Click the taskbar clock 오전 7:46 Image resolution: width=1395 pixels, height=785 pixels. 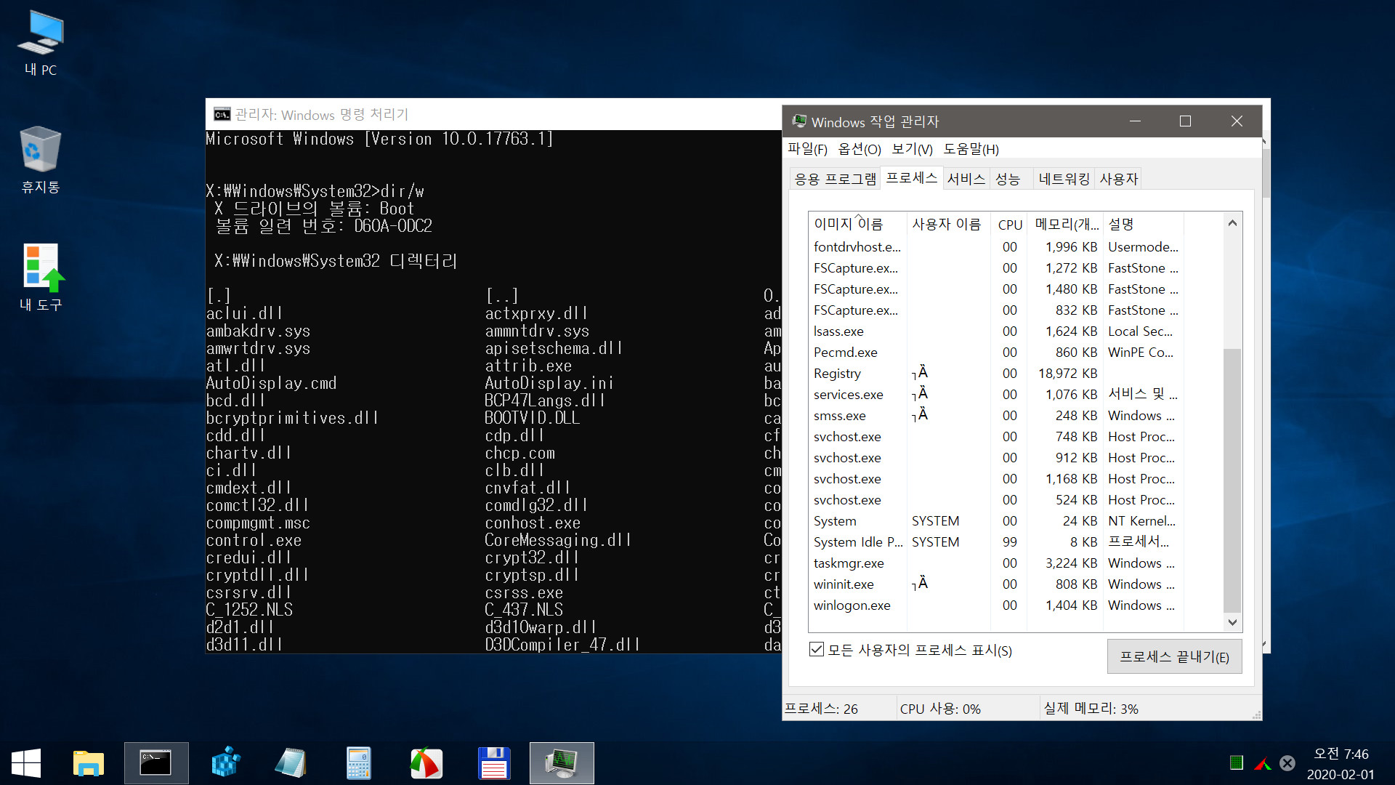pos(1341,754)
